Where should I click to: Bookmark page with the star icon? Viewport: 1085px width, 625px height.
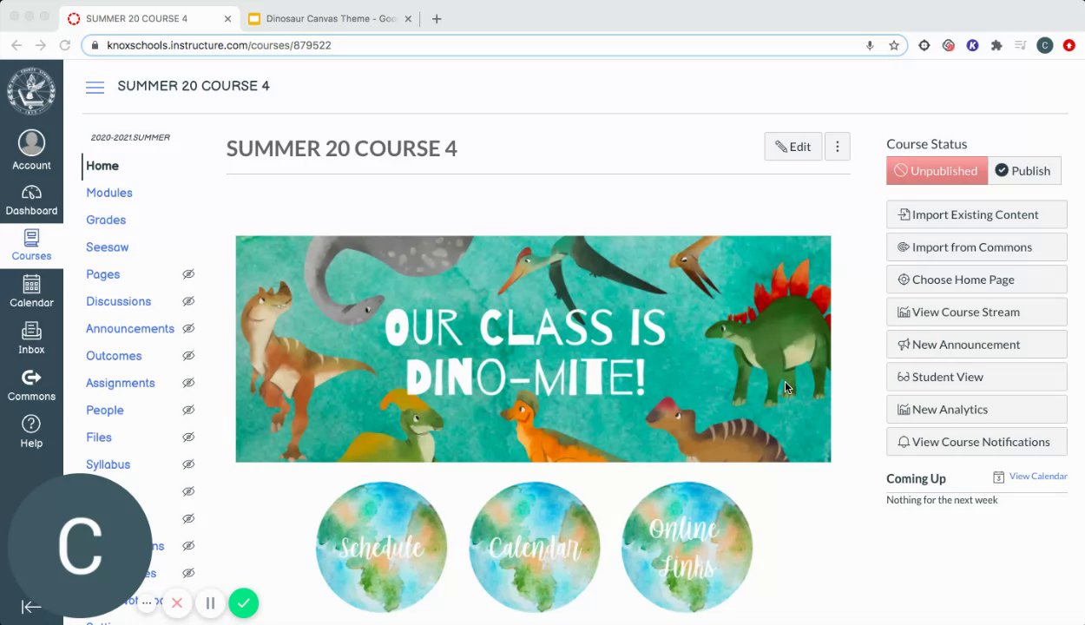pyautogui.click(x=894, y=45)
